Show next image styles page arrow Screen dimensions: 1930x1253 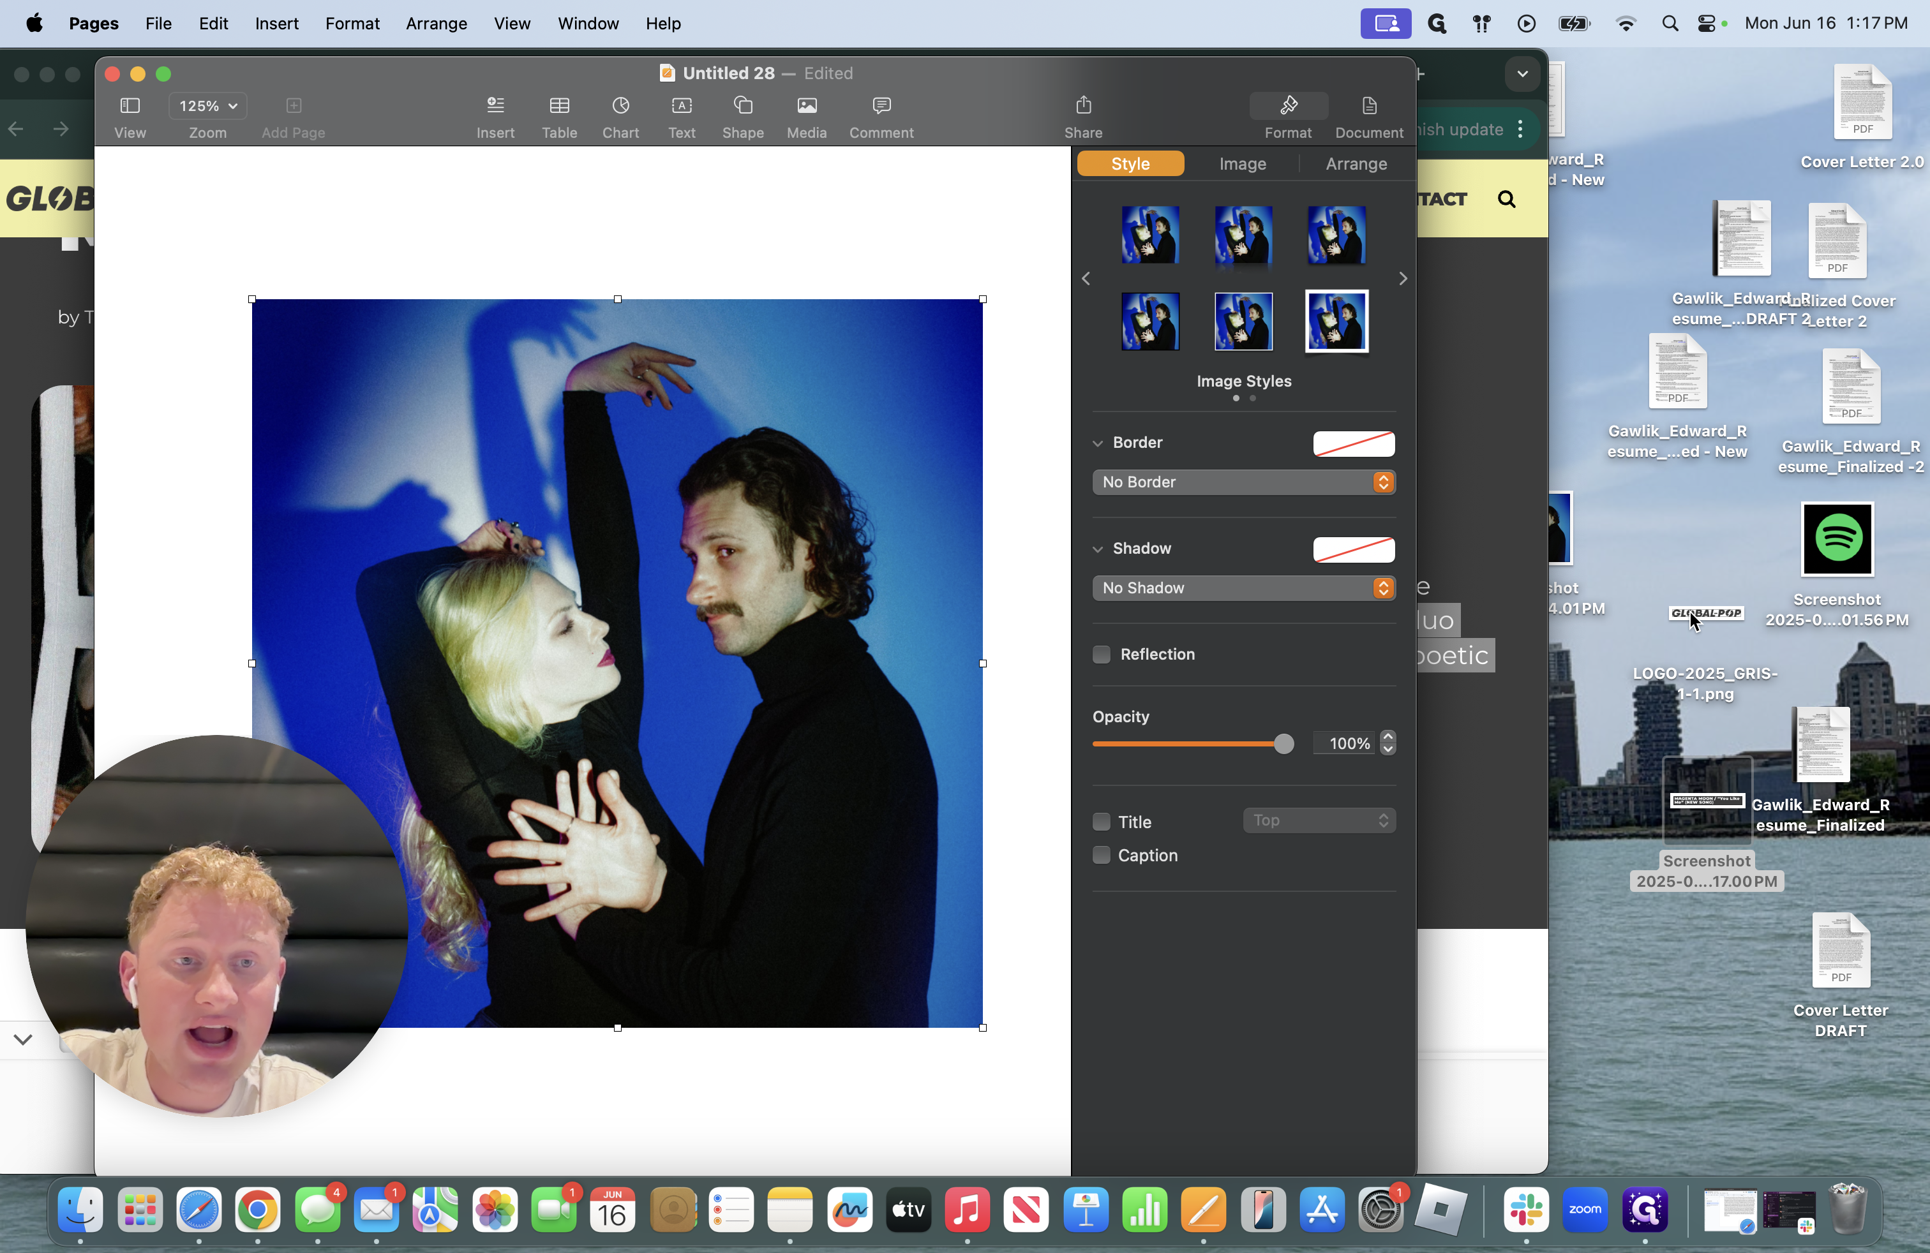[x=1403, y=278]
